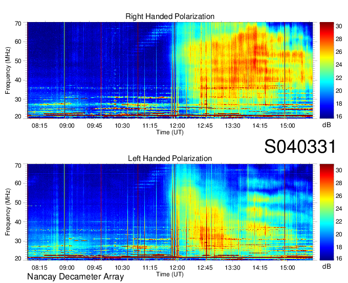The width and height of the screenshot is (348, 283).
Task: Click the '30' value on the top colorbar
Action: [x=339, y=26]
